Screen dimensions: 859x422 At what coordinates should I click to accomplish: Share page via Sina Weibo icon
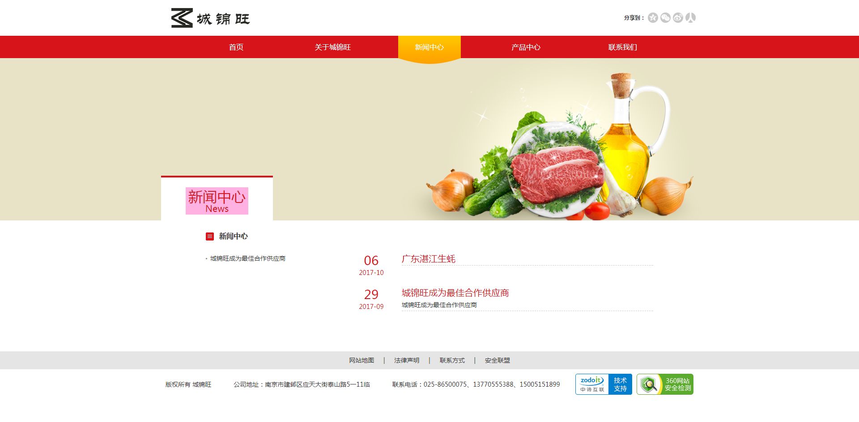tap(678, 18)
